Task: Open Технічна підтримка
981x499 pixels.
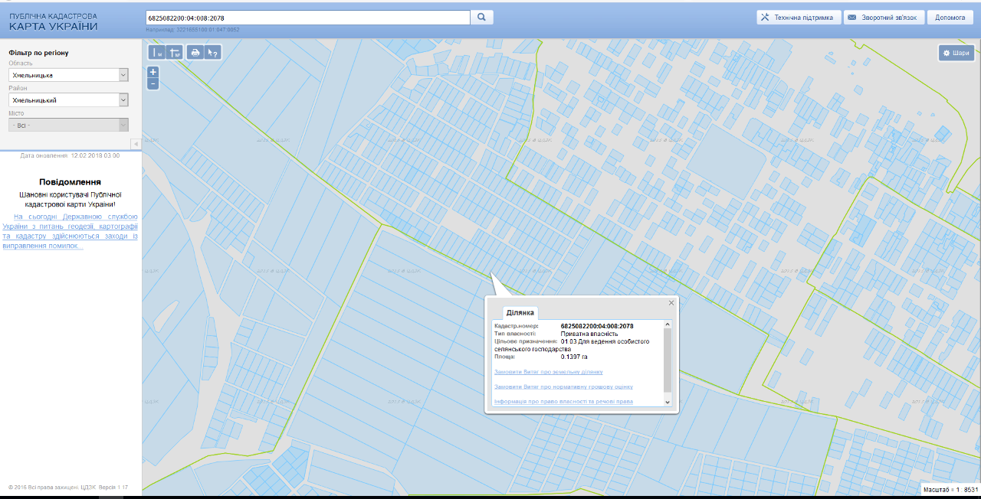Action: (x=799, y=17)
